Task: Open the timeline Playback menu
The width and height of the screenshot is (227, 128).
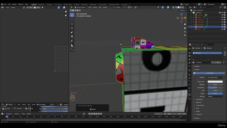Action: point(10,114)
